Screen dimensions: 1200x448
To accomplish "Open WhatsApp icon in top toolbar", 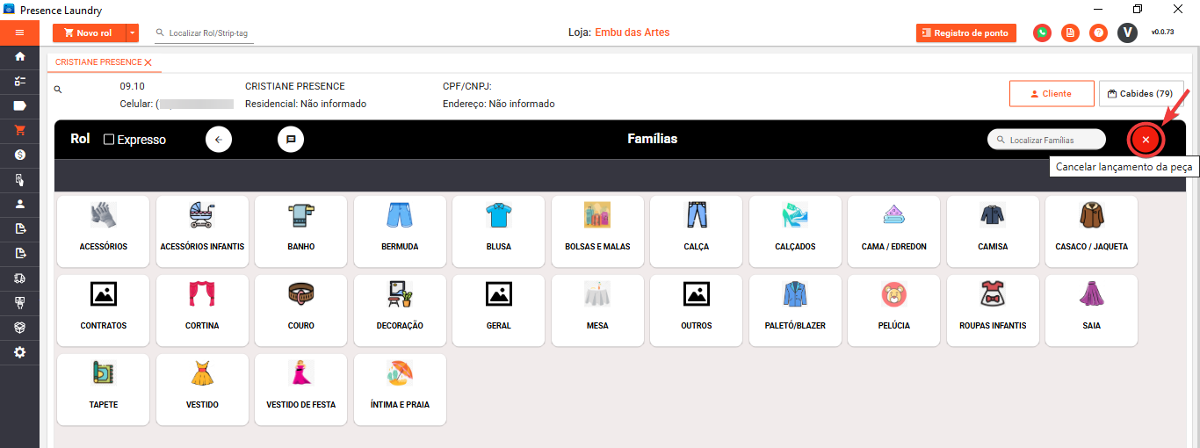I will click(1042, 33).
